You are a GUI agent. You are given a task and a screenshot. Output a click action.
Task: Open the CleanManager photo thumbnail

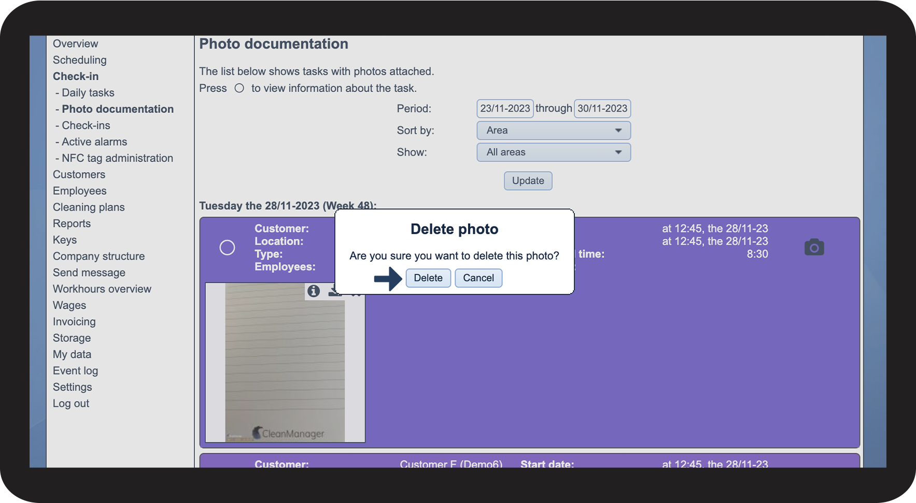click(x=285, y=363)
